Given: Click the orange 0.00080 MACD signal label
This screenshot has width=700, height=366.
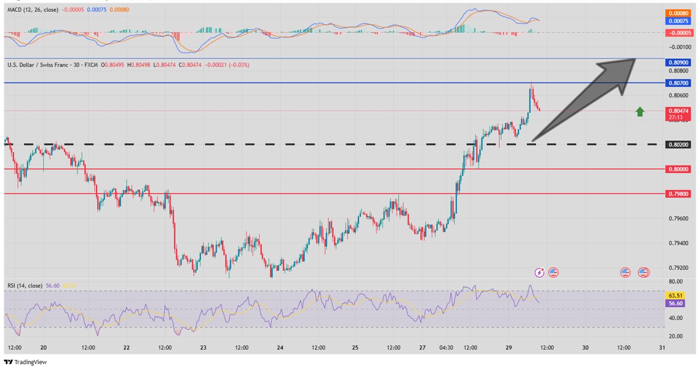Looking at the screenshot, I should (678, 13).
